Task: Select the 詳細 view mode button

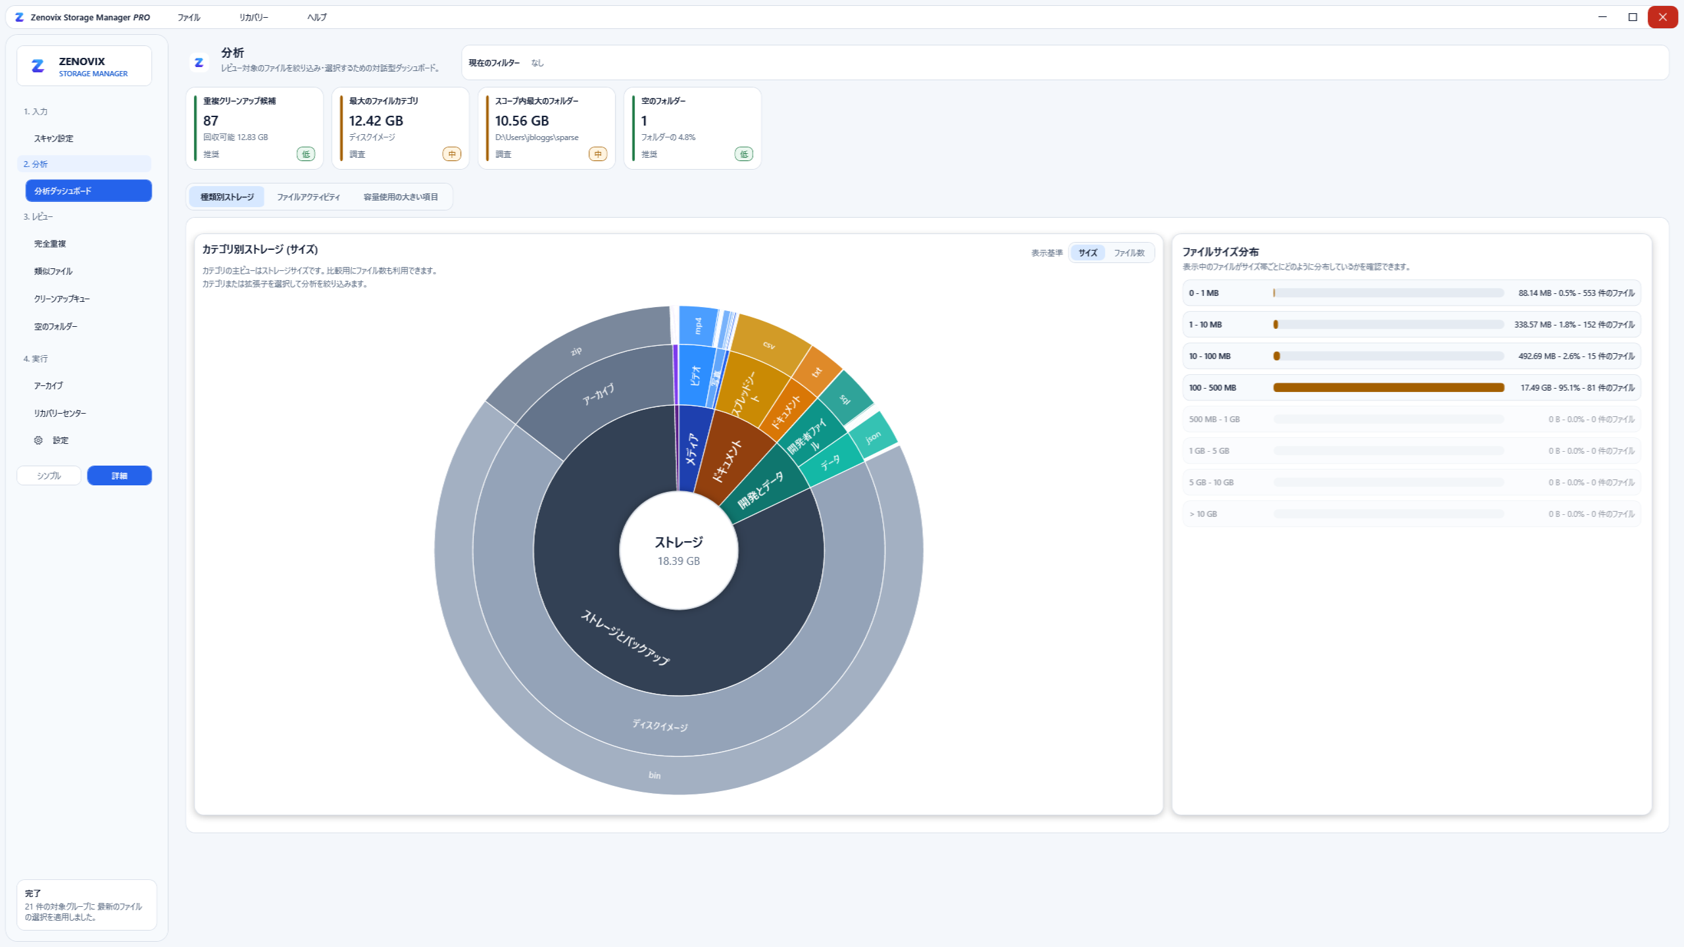Action: (120, 475)
